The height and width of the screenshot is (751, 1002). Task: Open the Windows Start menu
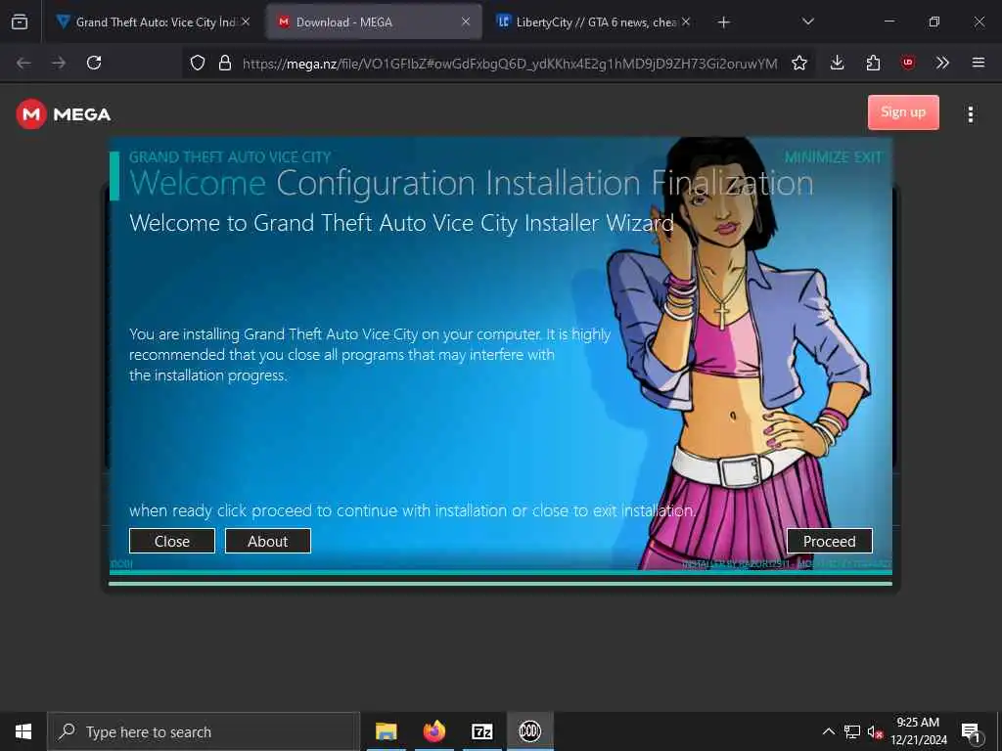23,731
